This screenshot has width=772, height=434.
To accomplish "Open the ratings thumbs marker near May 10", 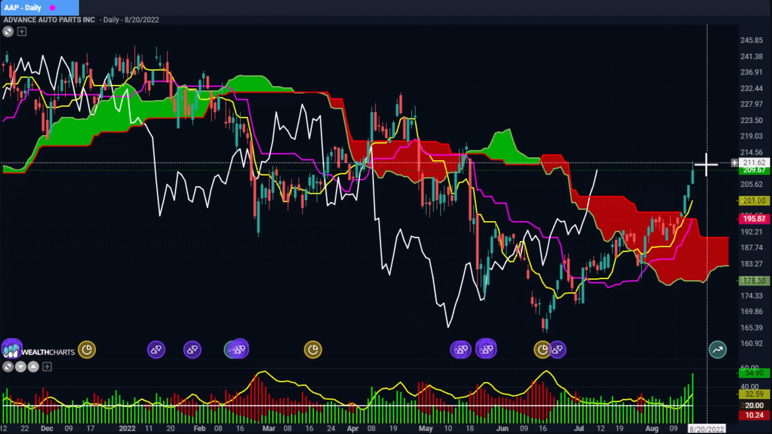I will tap(460, 350).
